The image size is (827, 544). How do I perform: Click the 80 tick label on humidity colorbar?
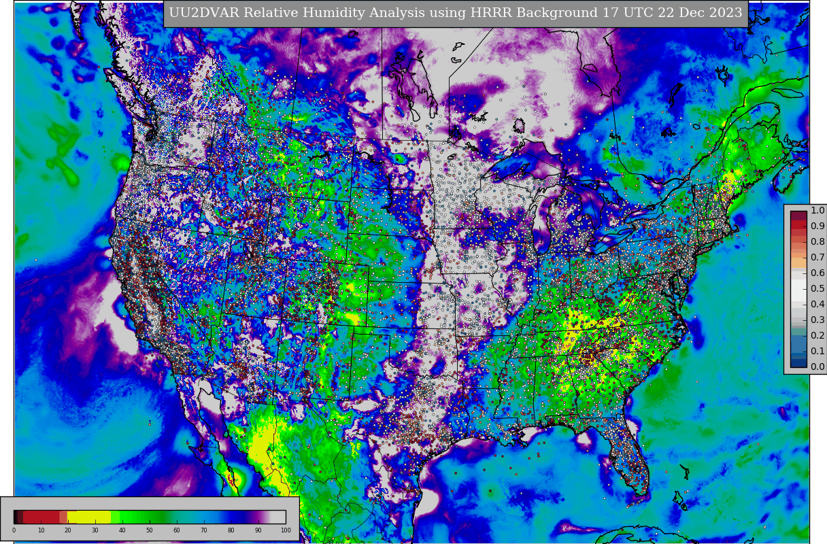point(231,530)
